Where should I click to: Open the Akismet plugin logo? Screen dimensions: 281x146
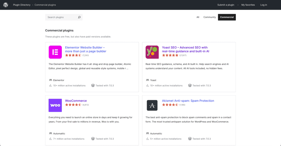[x=152, y=105]
